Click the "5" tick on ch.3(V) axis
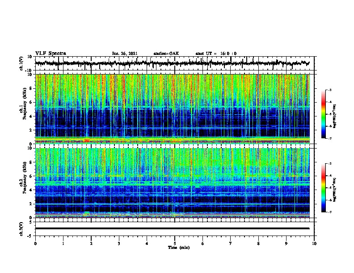Image resolution: width=354 pixels, height=273 pixels. tap(31, 222)
